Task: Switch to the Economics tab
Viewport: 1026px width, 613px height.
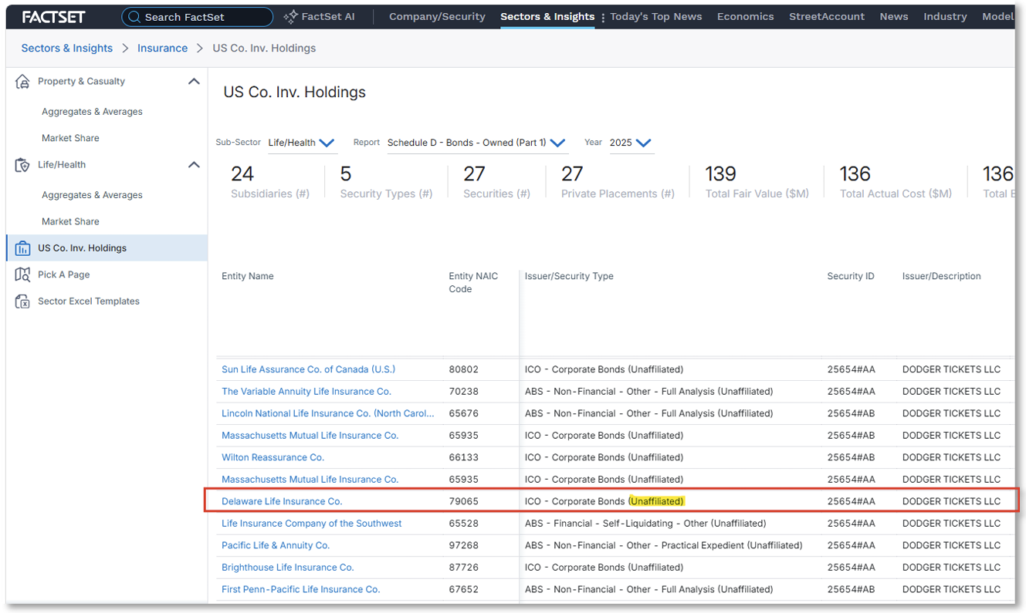Action: (745, 16)
